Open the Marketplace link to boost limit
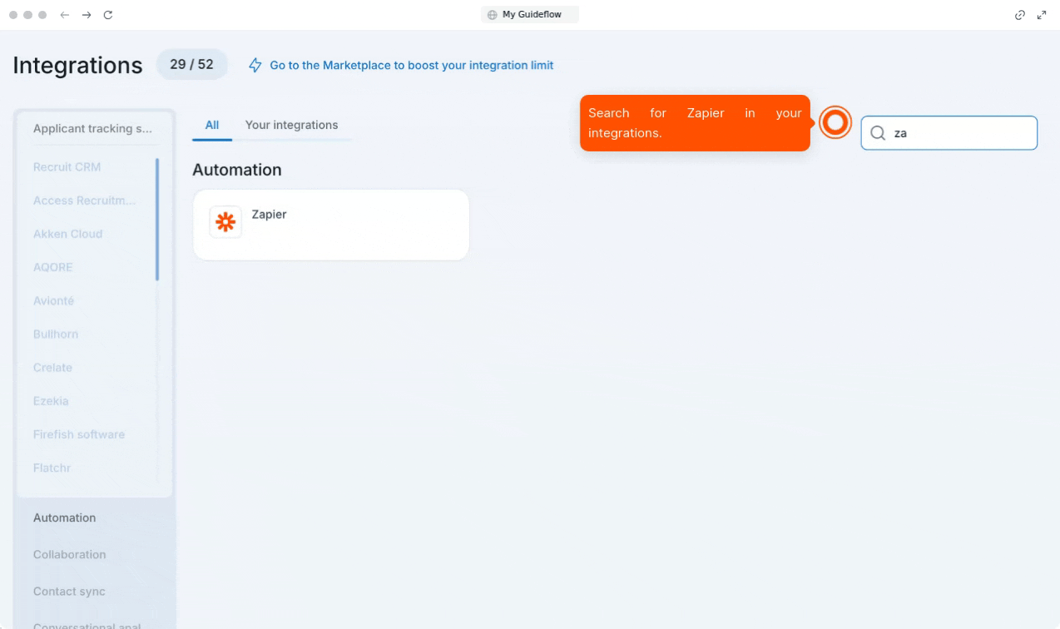The height and width of the screenshot is (629, 1060). tap(411, 65)
